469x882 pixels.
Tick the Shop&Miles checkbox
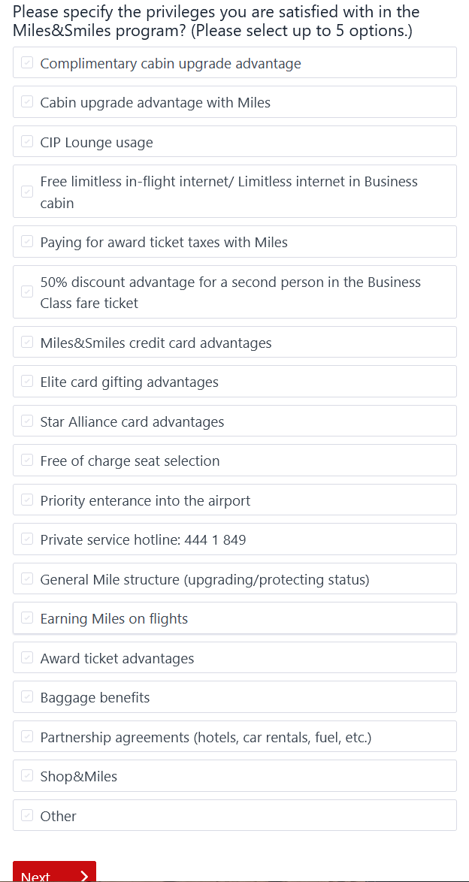(28, 776)
